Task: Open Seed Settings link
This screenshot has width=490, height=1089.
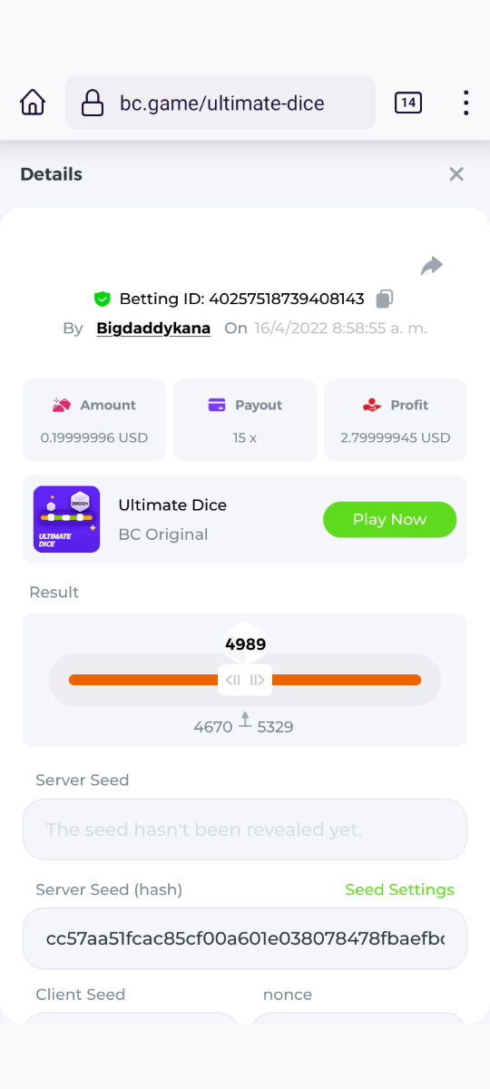Action: [x=400, y=889]
